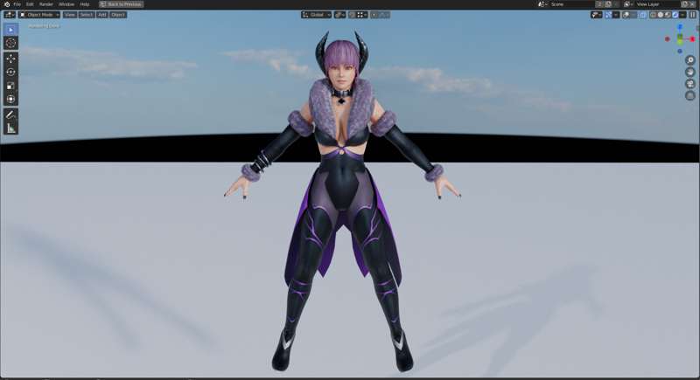
Task: Open the viewport Object menu
Action: tap(118, 15)
